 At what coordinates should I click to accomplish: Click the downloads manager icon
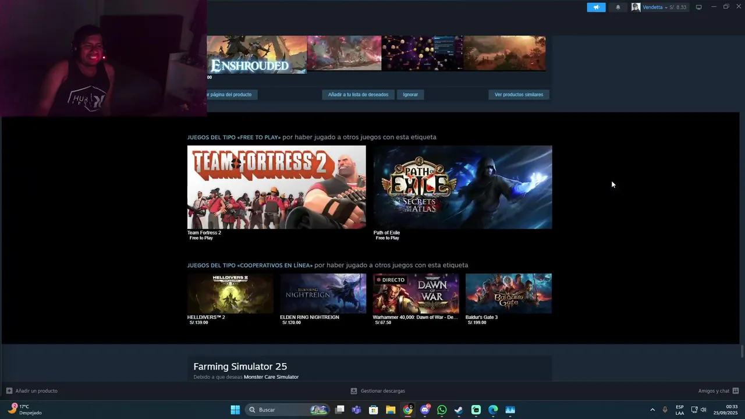click(x=354, y=391)
